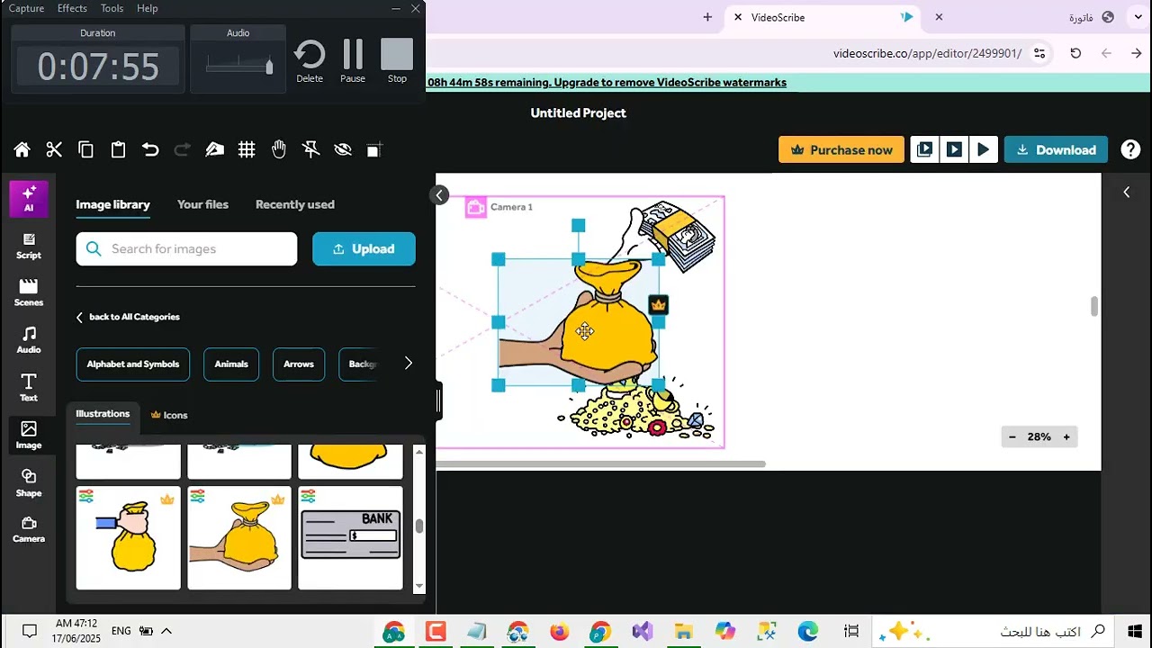Cut selection with the scissors icon
The image size is (1152, 648).
tap(54, 150)
